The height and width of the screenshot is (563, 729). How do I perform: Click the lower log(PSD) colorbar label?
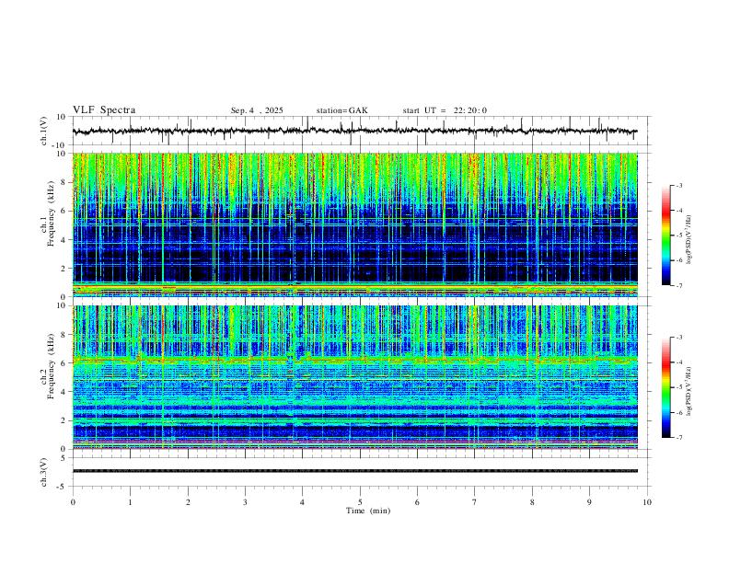pos(689,391)
